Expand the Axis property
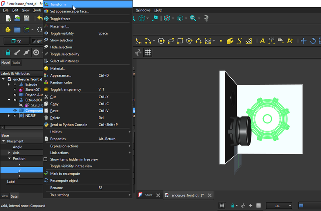The image size is (321, 211). [9, 153]
